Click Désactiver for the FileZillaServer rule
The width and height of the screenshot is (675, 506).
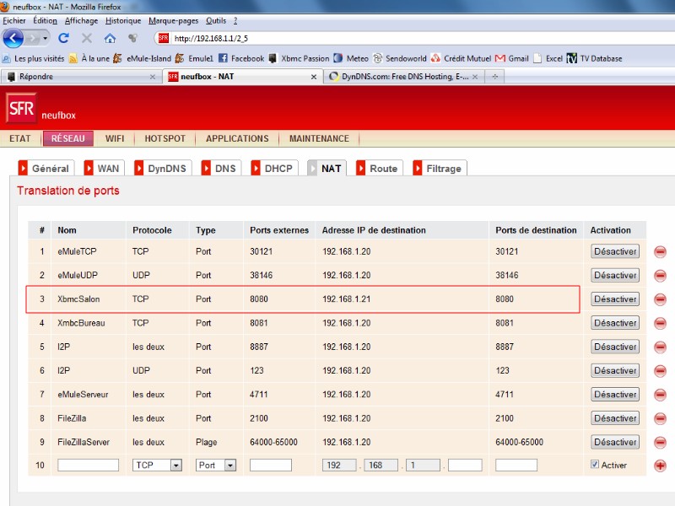(x=615, y=442)
